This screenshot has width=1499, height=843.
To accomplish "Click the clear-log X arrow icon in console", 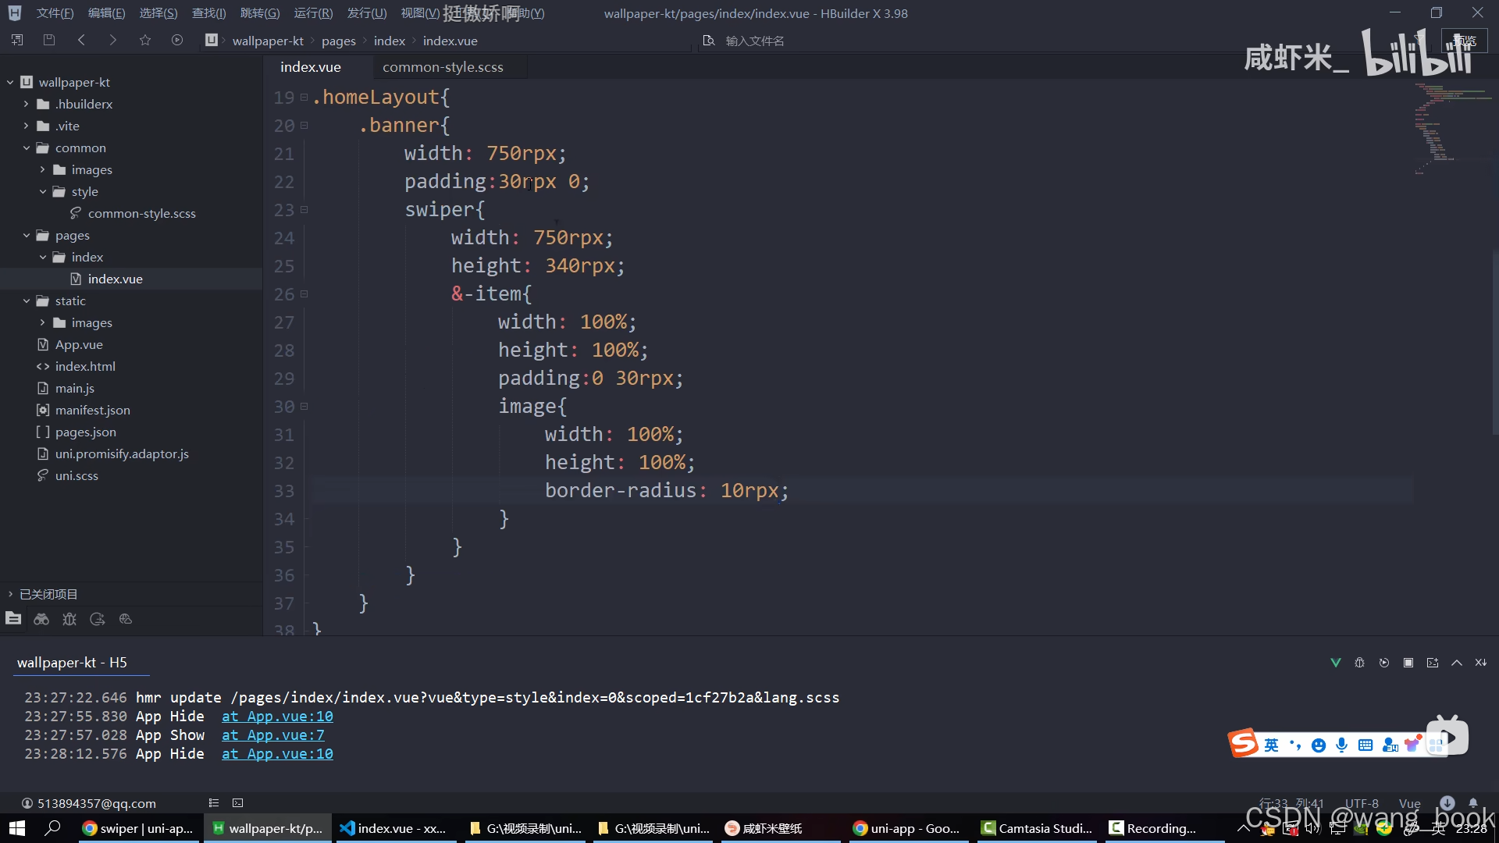I will point(1481,663).
